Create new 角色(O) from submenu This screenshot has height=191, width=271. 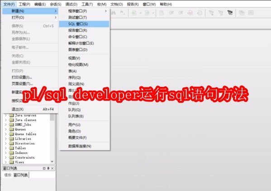click(x=84, y=131)
